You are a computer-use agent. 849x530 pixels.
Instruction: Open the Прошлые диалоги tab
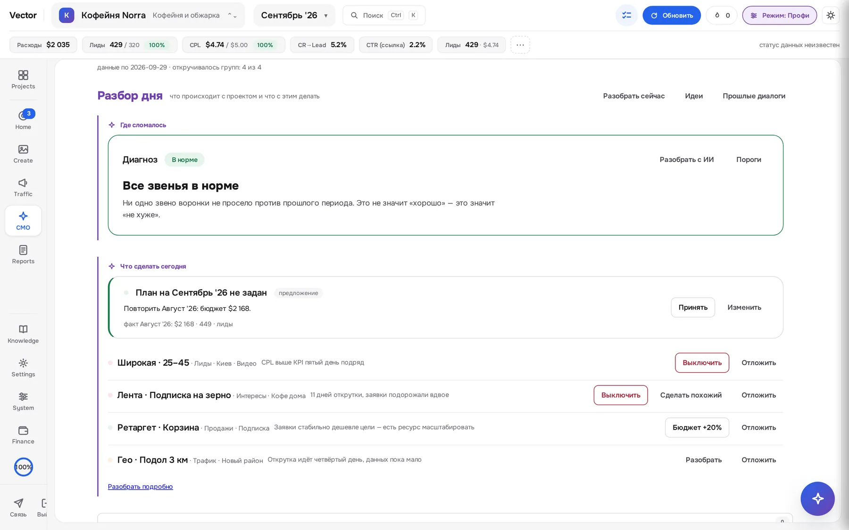tap(754, 96)
